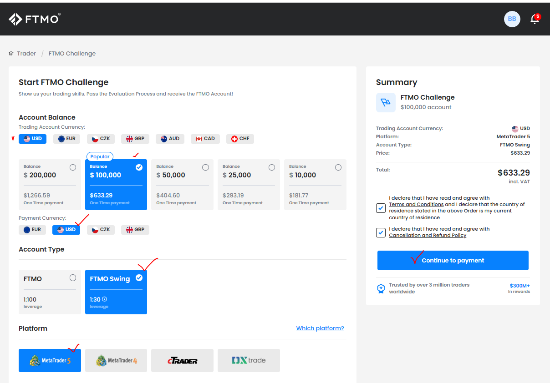Open the Terms and Conditions link

pyautogui.click(x=416, y=205)
